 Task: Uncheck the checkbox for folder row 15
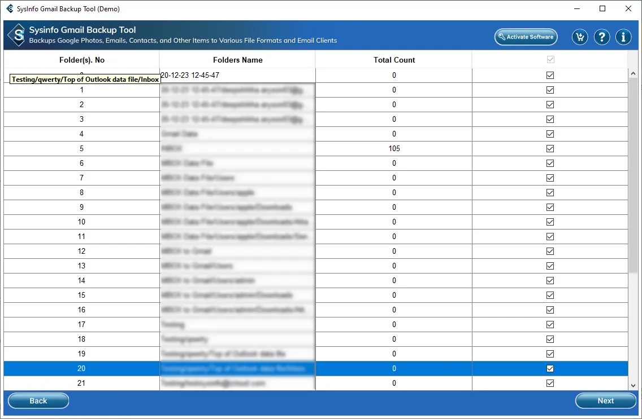click(550, 295)
